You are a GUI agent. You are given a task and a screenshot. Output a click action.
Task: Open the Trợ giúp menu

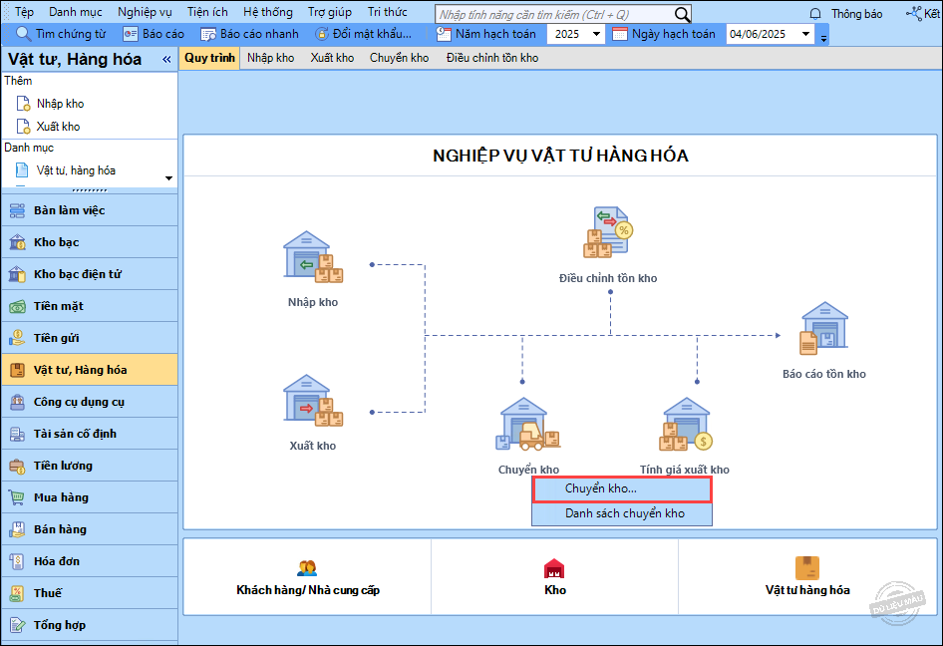330,12
